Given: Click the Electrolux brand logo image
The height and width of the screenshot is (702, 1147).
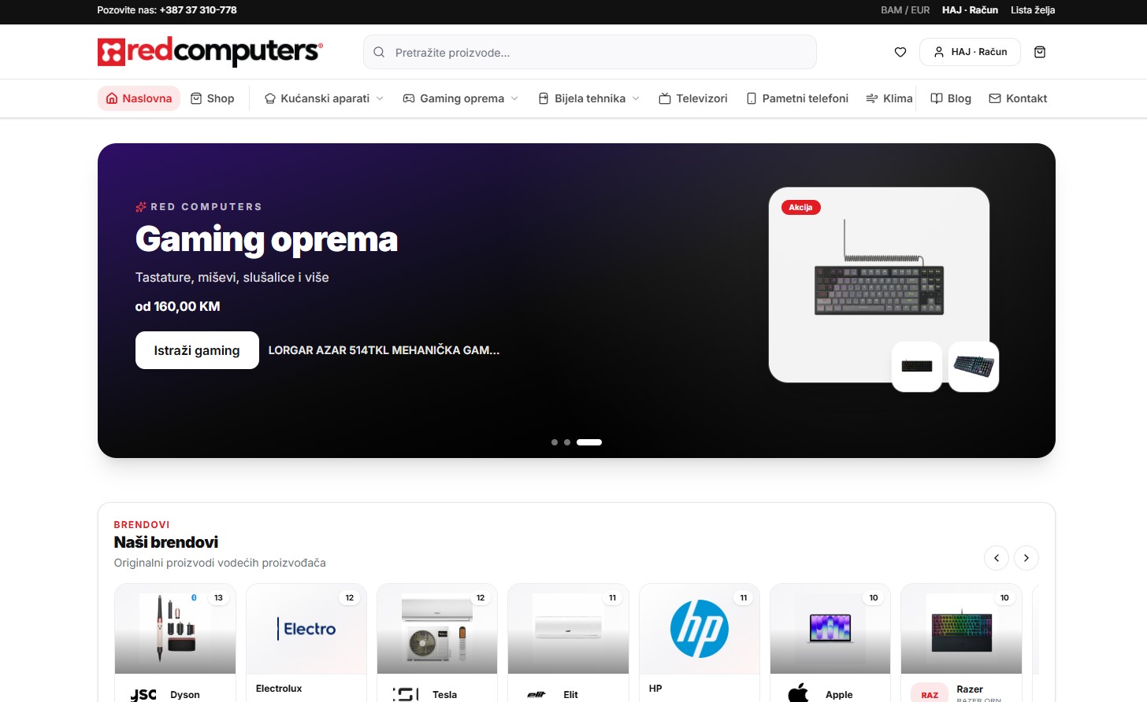Looking at the screenshot, I should click(x=306, y=629).
